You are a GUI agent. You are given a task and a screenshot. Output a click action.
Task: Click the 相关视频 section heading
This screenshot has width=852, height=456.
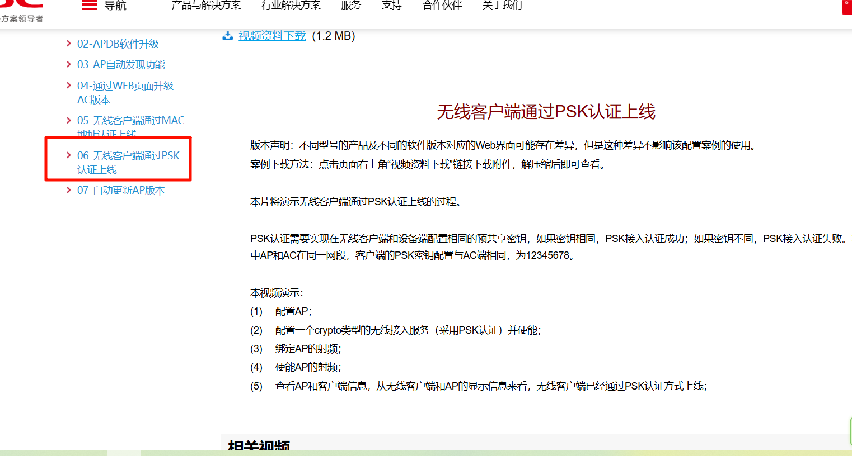[x=259, y=446]
